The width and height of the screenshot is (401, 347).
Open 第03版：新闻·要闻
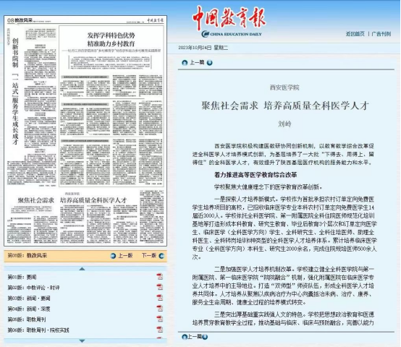click(x=29, y=299)
